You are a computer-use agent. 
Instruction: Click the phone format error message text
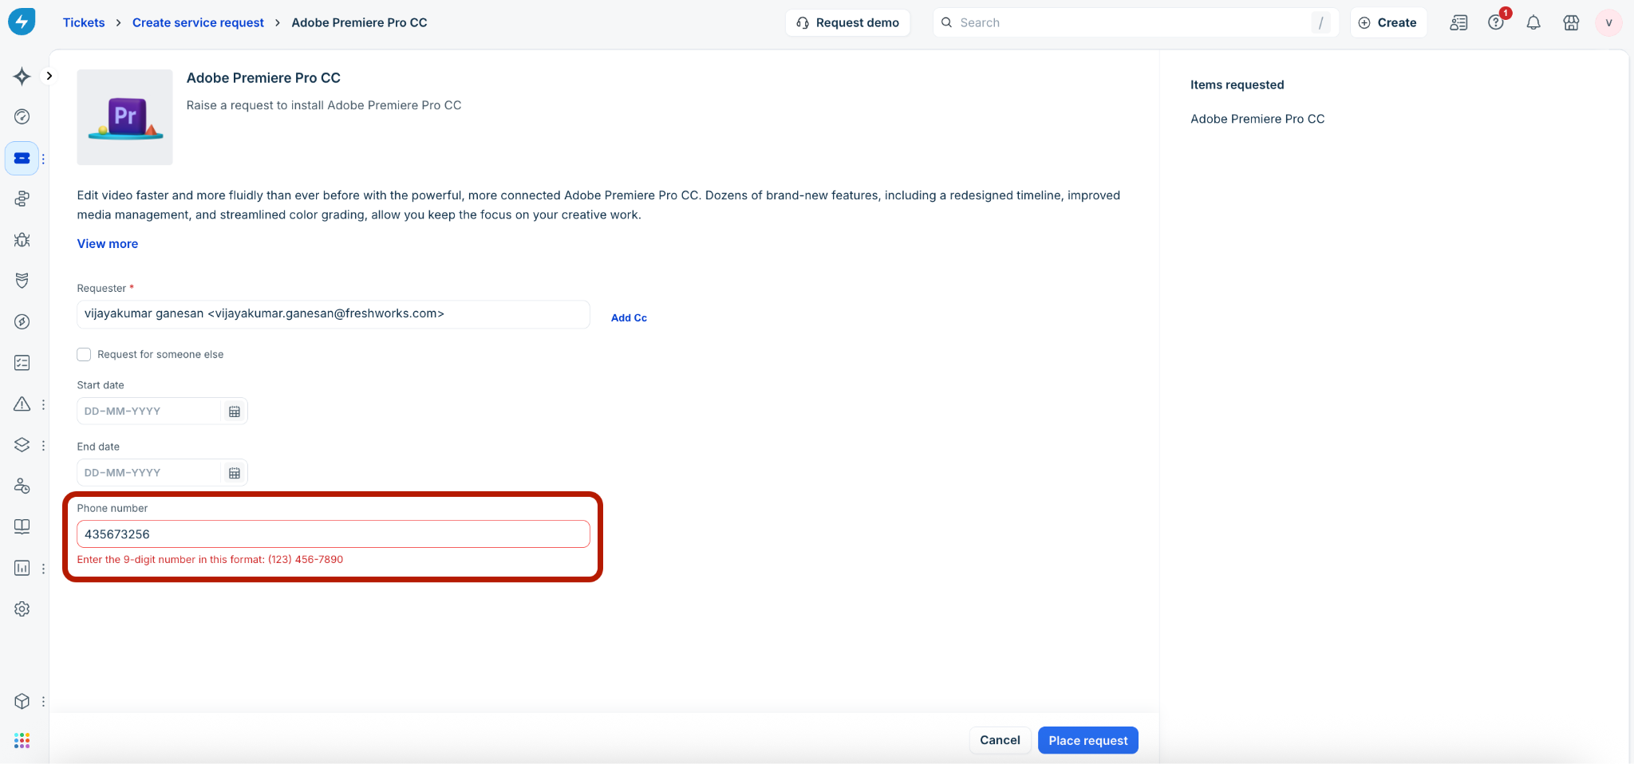point(210,560)
